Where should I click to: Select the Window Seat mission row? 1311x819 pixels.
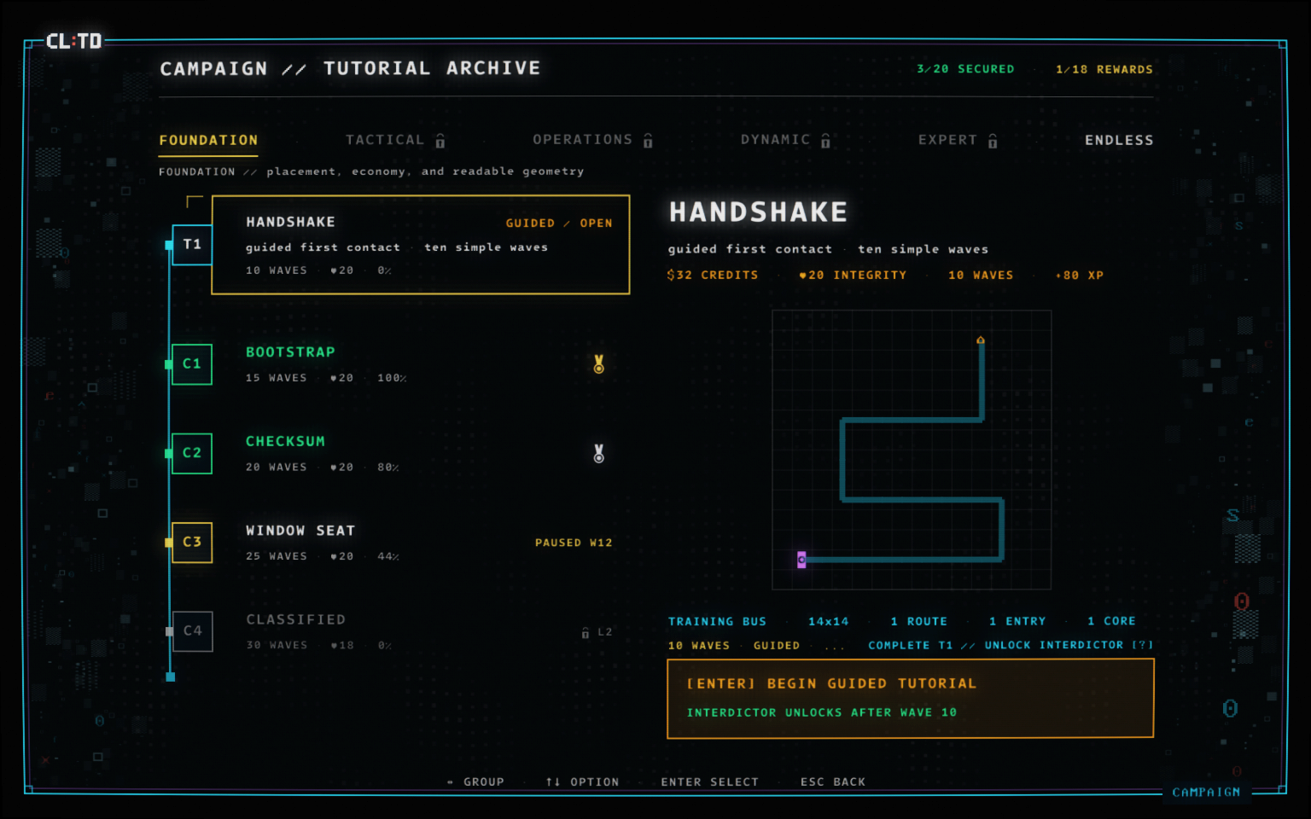click(x=421, y=543)
